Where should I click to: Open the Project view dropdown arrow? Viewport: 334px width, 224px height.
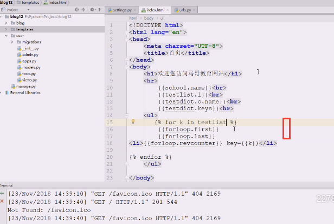tap(29, 10)
